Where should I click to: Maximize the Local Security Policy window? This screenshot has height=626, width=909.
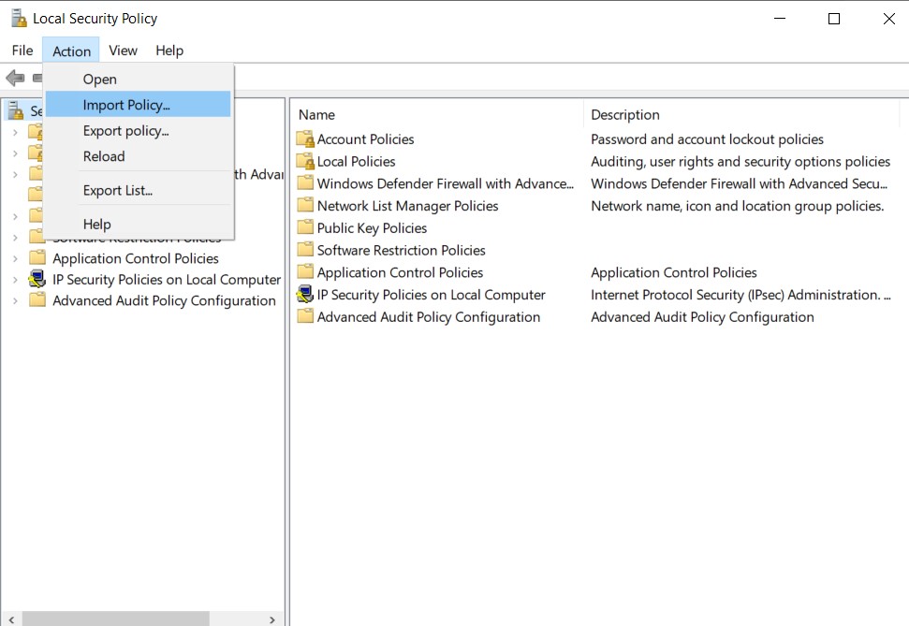[x=833, y=19]
